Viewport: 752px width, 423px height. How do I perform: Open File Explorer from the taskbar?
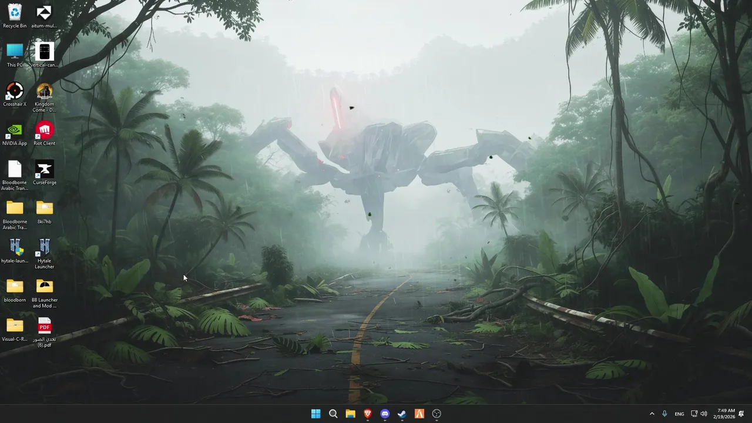click(350, 414)
